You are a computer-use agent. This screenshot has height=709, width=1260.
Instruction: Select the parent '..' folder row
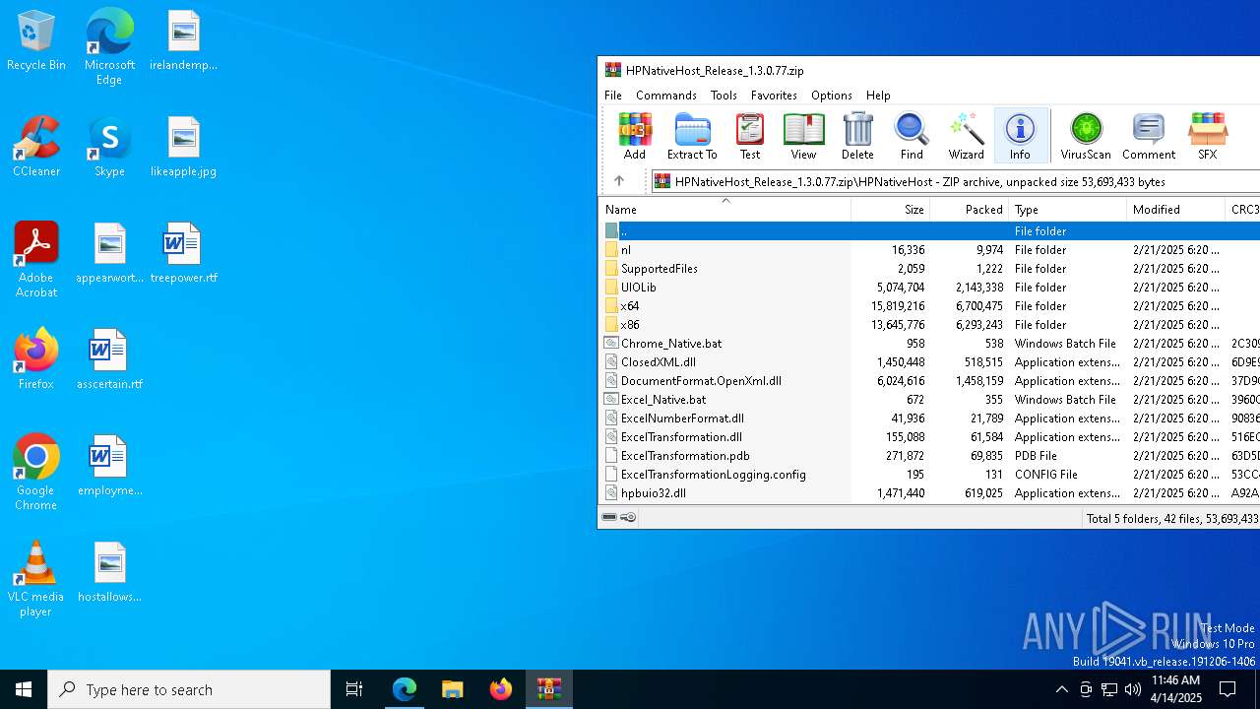point(929,230)
